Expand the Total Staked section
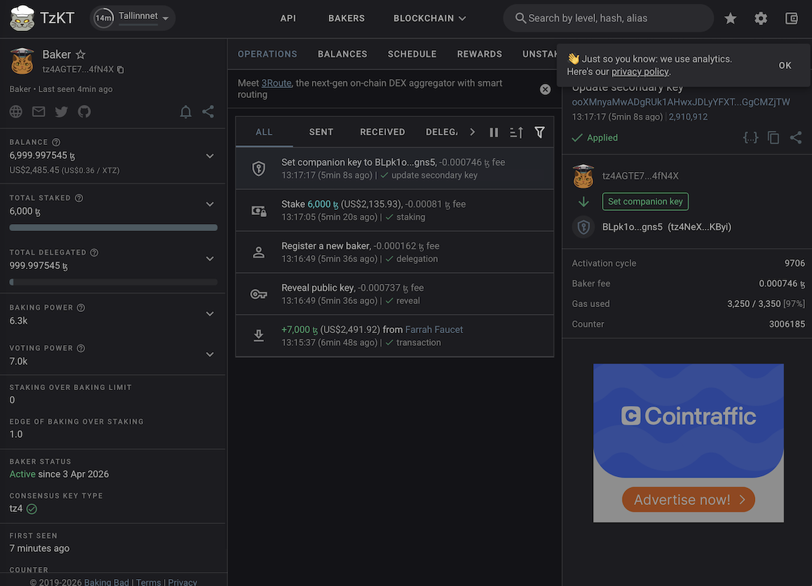The image size is (812, 586). tap(210, 204)
